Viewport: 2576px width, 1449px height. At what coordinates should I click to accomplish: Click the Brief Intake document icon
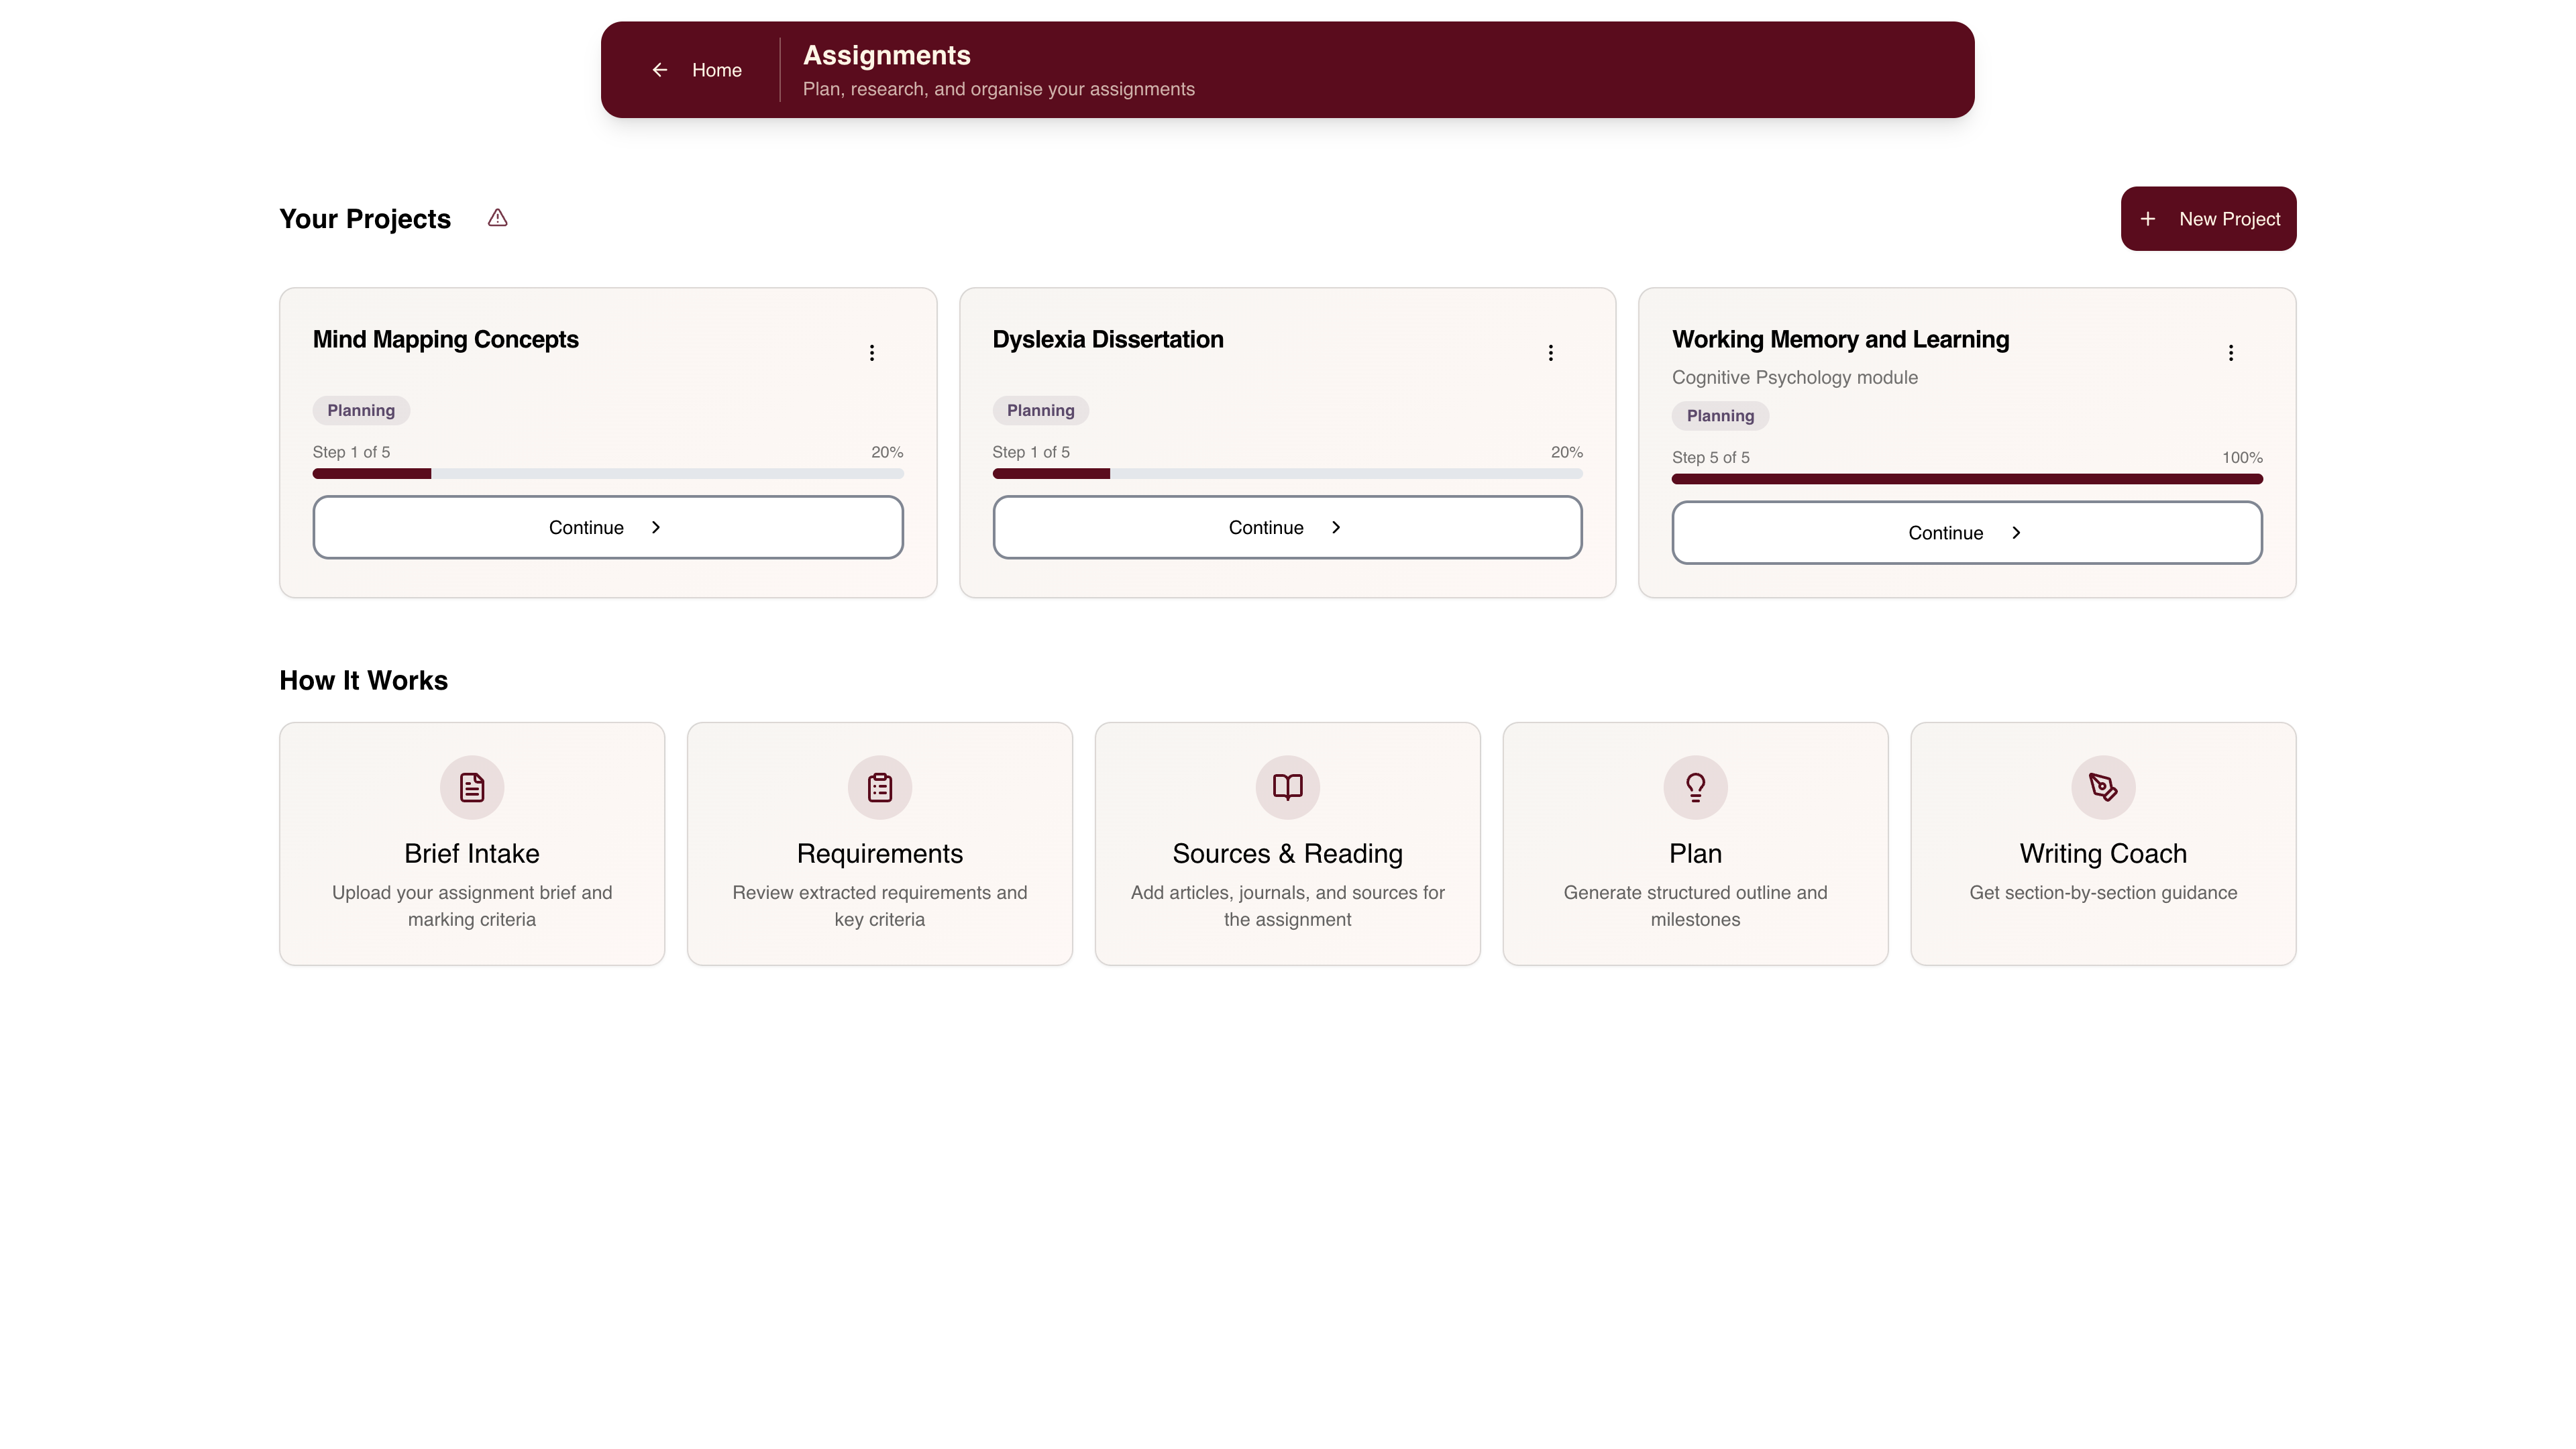[472, 787]
